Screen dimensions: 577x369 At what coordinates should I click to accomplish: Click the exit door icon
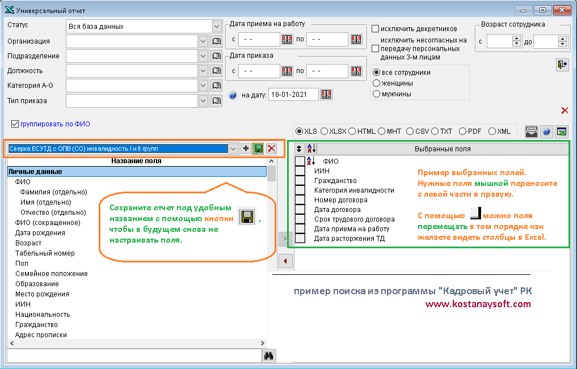click(562, 65)
